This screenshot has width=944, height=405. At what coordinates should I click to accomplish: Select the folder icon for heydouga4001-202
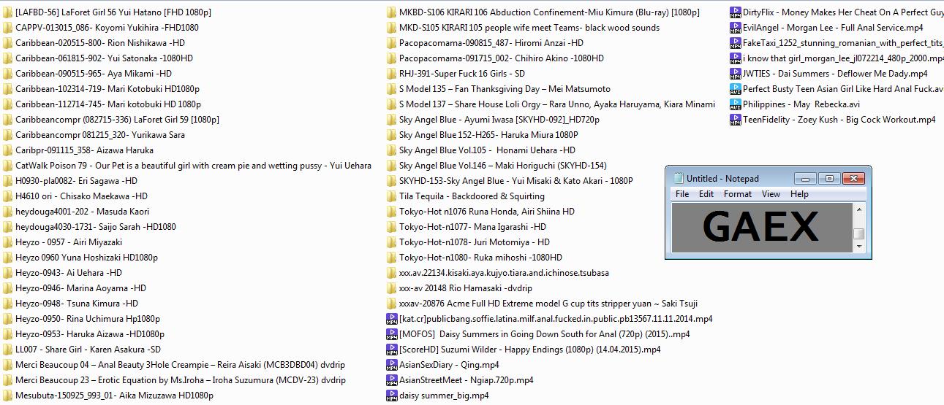tap(7, 212)
